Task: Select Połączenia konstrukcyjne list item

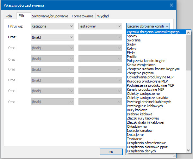Action: coord(146,61)
